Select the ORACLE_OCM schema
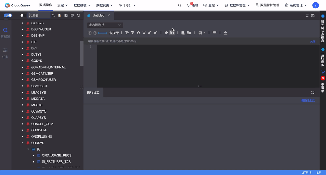The height and width of the screenshot is (175, 326). 42,124
